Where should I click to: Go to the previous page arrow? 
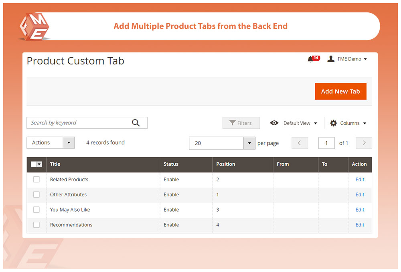point(300,143)
